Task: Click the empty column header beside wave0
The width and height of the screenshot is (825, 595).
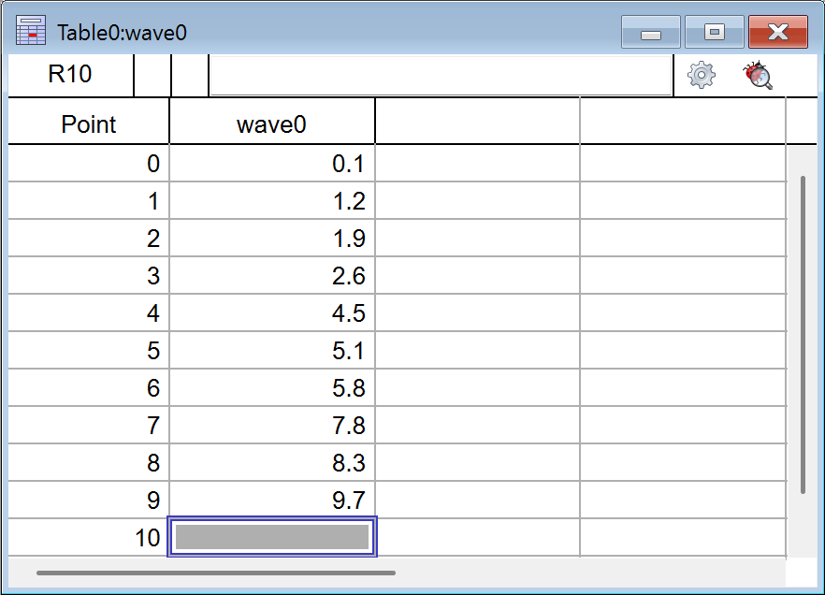Action: click(x=477, y=124)
